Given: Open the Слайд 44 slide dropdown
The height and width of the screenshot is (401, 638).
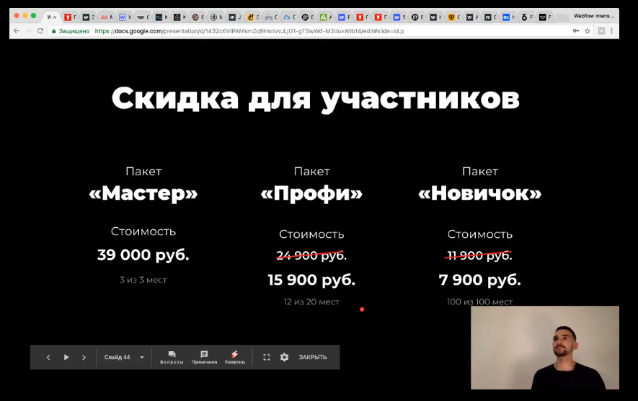Looking at the screenshot, I should click(x=125, y=357).
